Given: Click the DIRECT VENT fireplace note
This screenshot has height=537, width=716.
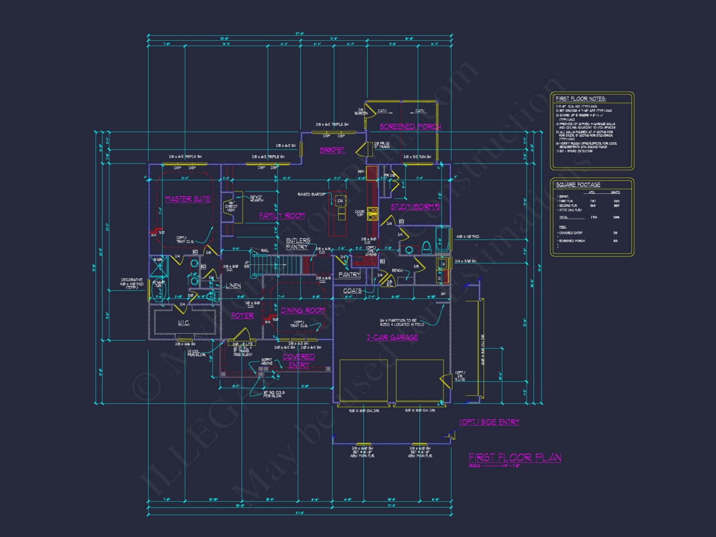Looking at the screenshot, I should click(231, 206).
